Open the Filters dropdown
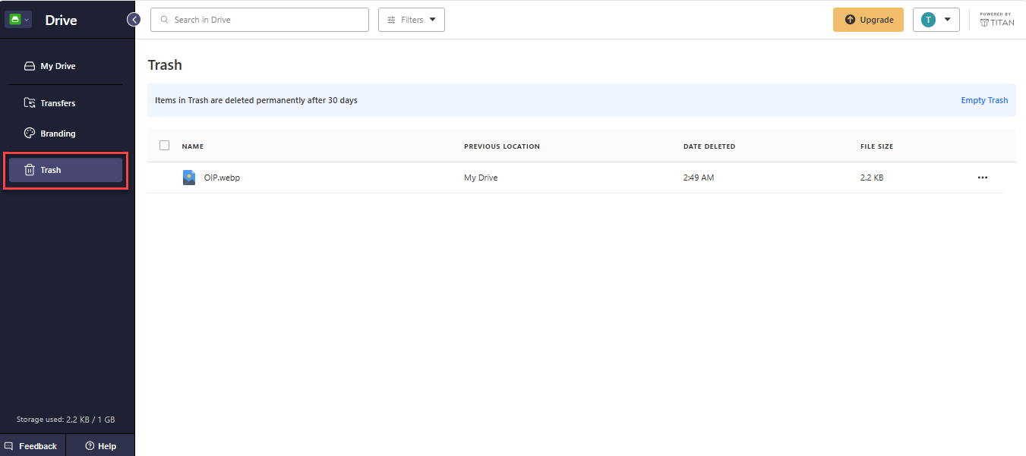Image resolution: width=1026 pixels, height=456 pixels. point(412,20)
